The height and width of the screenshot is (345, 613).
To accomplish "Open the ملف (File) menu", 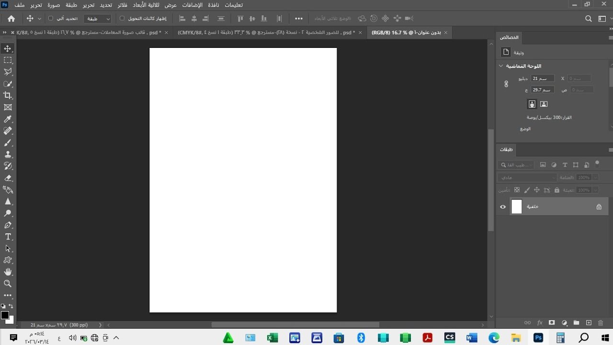I will (20, 5).
